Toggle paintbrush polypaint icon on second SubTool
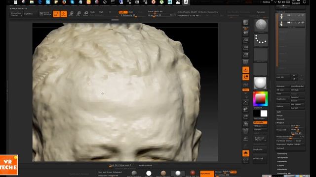316x177 pixels. pyautogui.click(x=299, y=23)
